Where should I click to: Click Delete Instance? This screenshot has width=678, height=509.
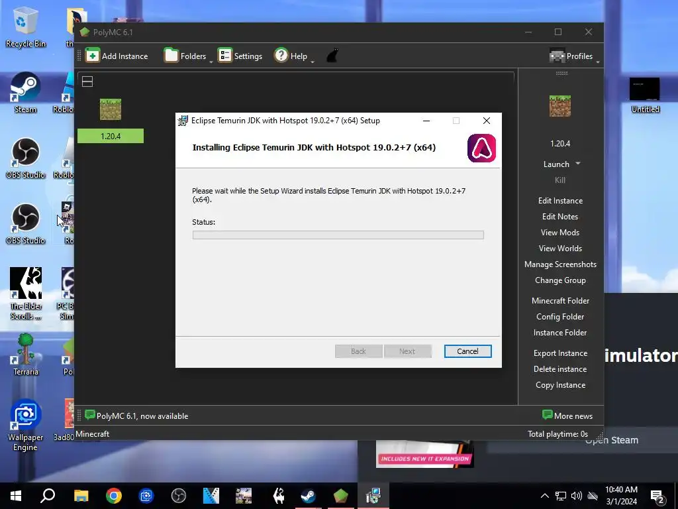coord(560,369)
